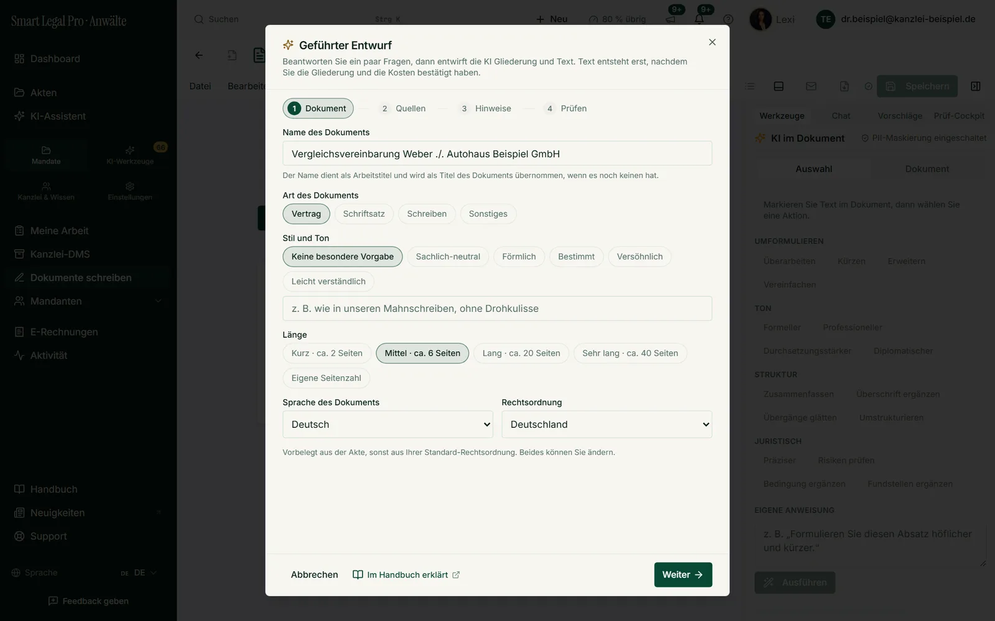The image size is (995, 621).
Task: Open the announcements megaphone icon
Action: coord(670,19)
